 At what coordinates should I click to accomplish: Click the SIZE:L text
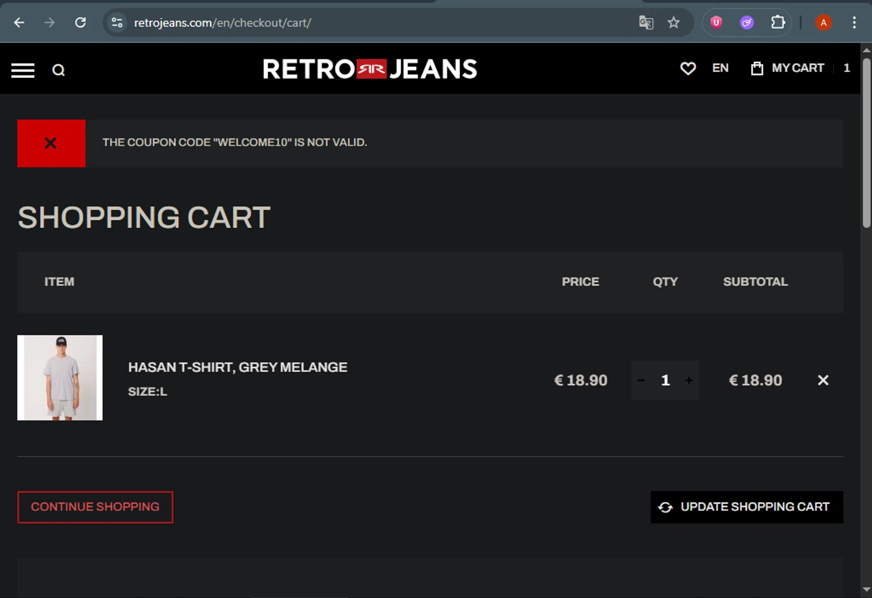point(148,392)
